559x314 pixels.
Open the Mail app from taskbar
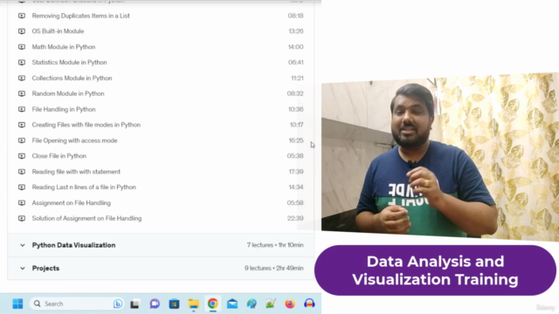pos(232,304)
